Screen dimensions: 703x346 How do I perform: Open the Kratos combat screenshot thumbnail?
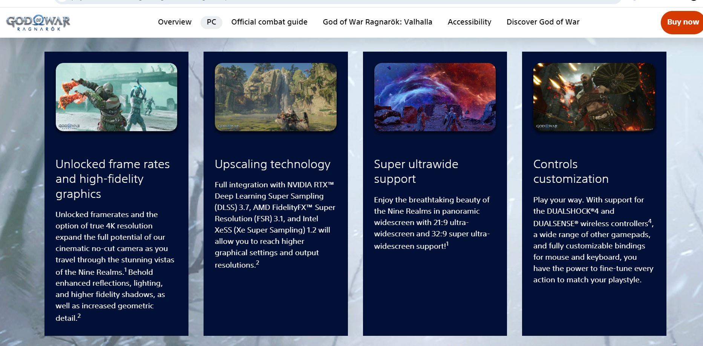point(116,97)
